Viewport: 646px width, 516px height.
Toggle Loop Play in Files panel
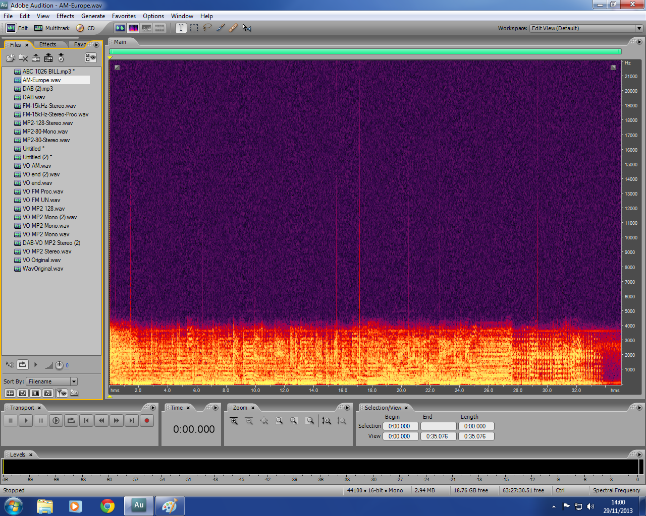[x=23, y=364]
